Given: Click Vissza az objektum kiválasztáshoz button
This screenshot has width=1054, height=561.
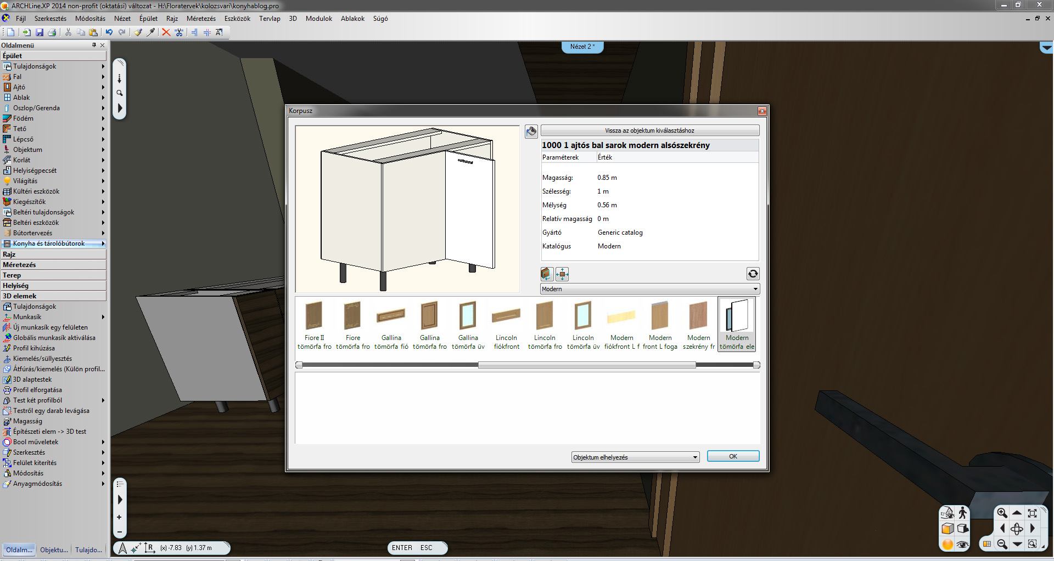Looking at the screenshot, I should pyautogui.click(x=649, y=131).
